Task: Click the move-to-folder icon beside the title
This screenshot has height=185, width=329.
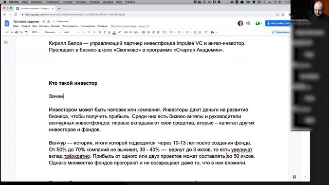Action: point(49,22)
